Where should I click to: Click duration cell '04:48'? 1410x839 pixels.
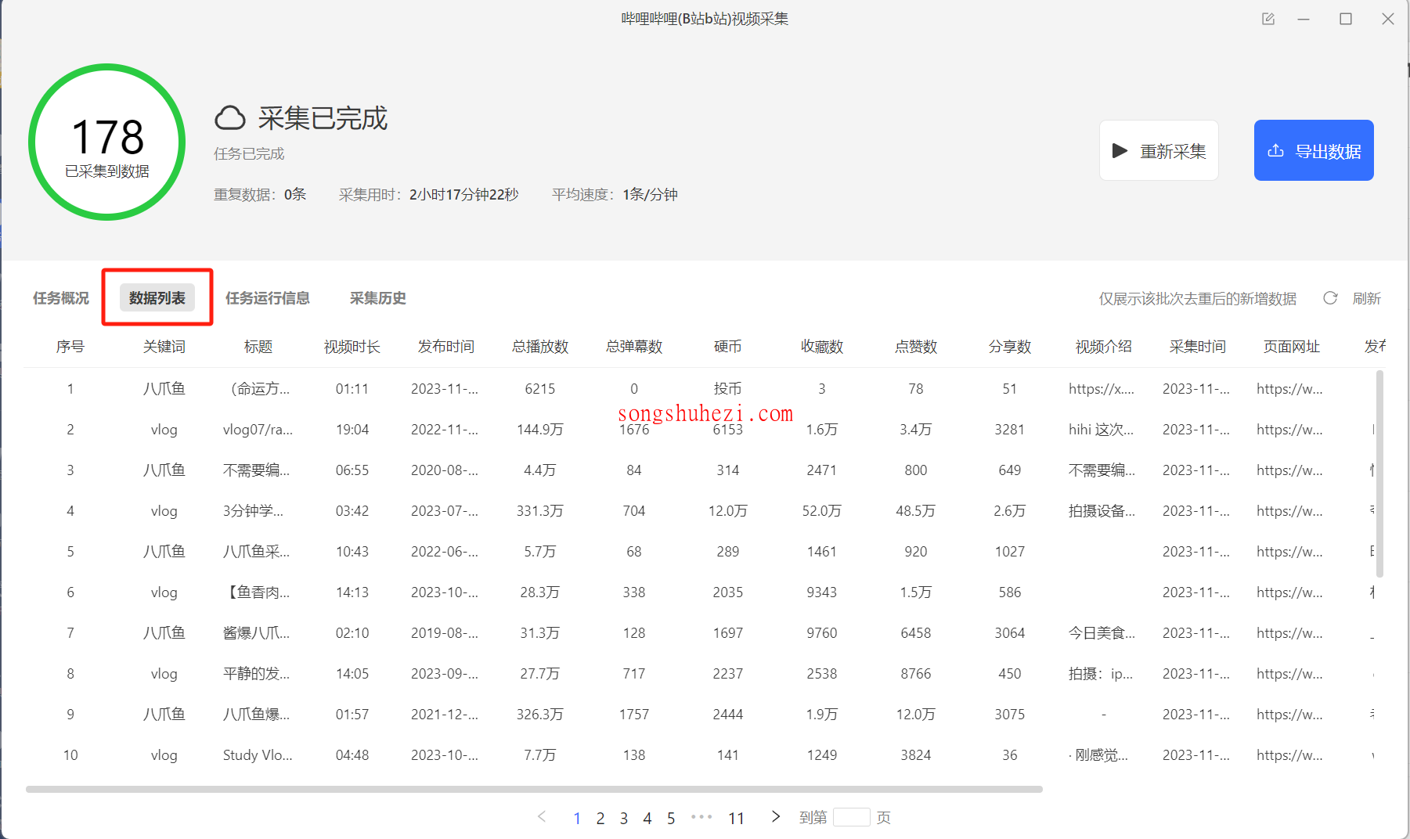pos(352,755)
